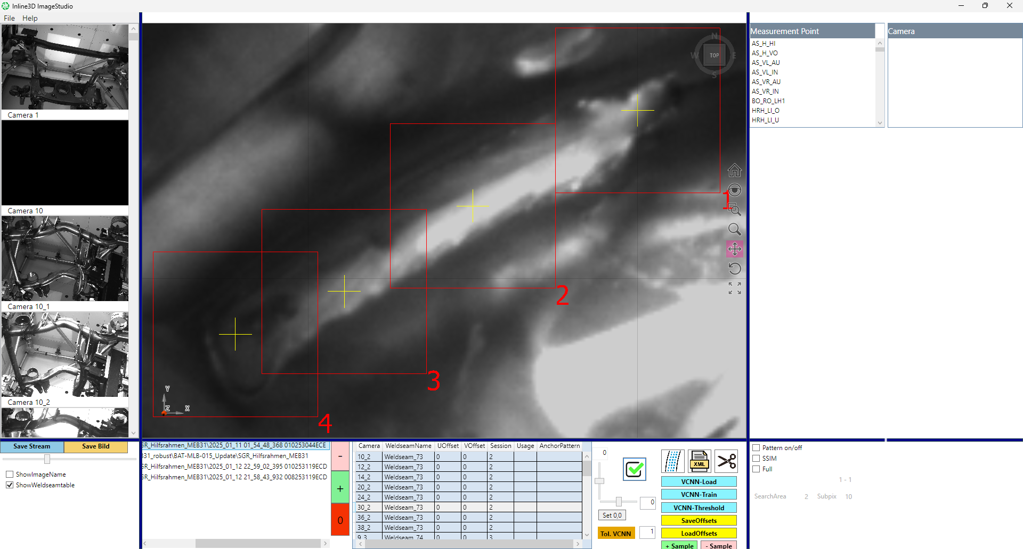Select the Camera 10_2 thumbnail
Image resolution: width=1023 pixels, height=549 pixels.
pyautogui.click(x=65, y=354)
